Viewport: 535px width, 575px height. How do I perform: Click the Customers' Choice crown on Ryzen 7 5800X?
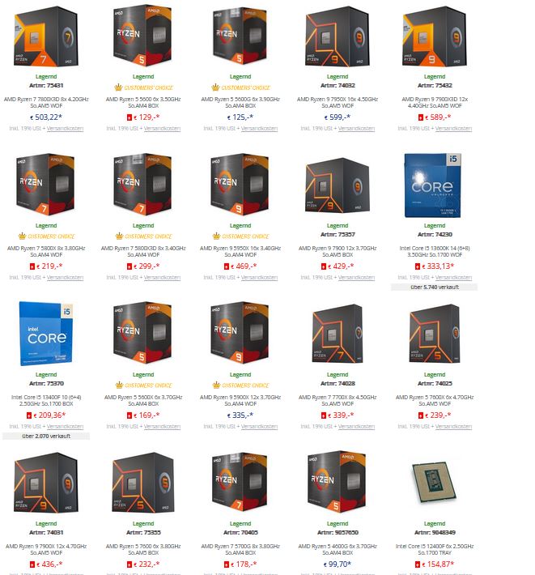point(22,236)
